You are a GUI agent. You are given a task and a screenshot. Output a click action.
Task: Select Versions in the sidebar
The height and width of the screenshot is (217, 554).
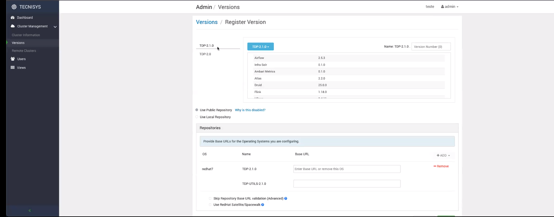(18, 43)
